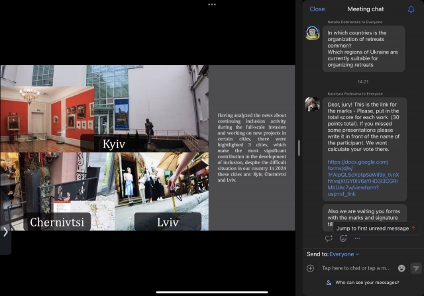The image size is (424, 296).
Task: Open chat notification bell settings
Action: point(411,9)
